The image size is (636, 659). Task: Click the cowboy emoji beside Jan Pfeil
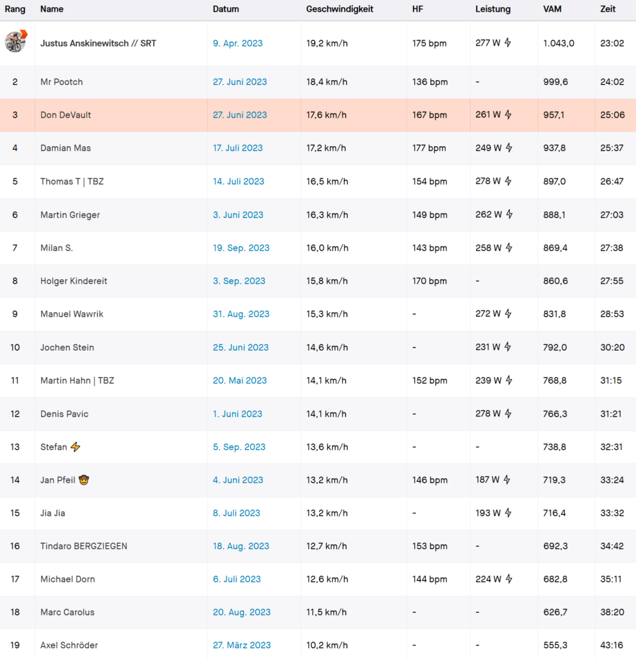pos(84,480)
